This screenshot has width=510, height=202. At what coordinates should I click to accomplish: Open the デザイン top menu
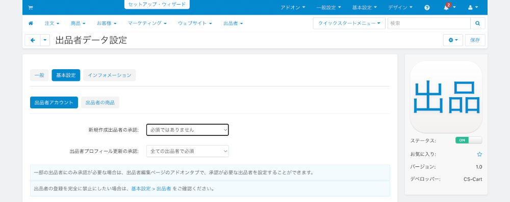pos(400,8)
